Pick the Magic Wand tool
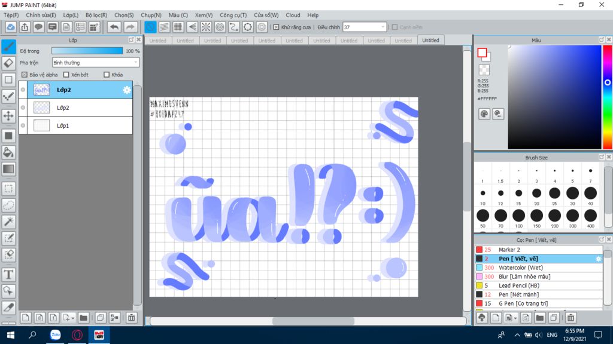 point(8,222)
